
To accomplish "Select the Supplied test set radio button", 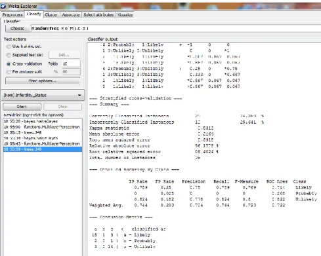I will pyautogui.click(x=9, y=55).
